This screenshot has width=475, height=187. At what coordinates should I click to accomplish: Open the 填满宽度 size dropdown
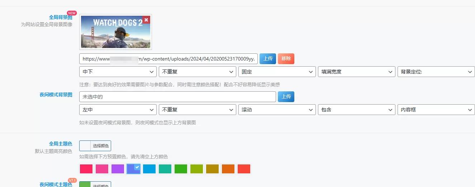[357, 72]
